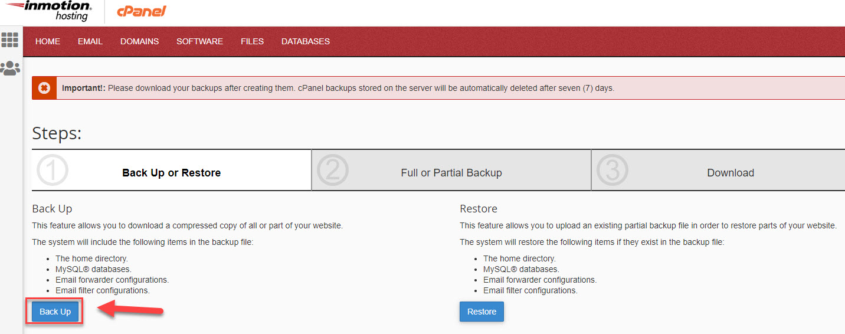Click the InMotion Hosting logo
Viewport: 845px width, 334px height.
coord(50,11)
